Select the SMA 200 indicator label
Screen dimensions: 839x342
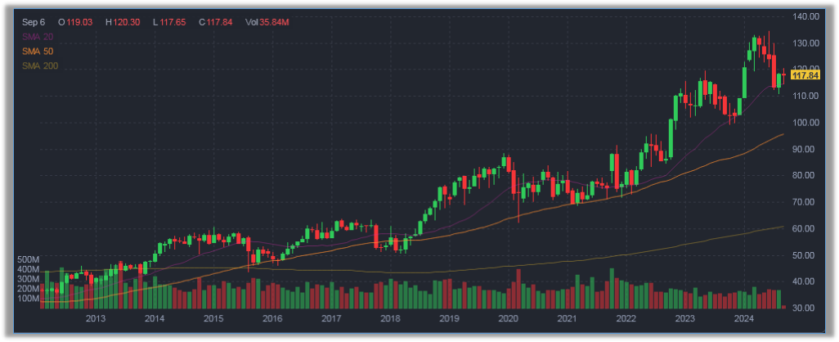point(39,65)
